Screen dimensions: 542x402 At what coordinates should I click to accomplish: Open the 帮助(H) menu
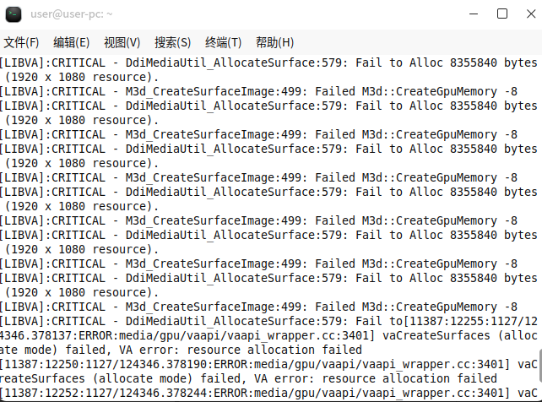[x=274, y=42]
